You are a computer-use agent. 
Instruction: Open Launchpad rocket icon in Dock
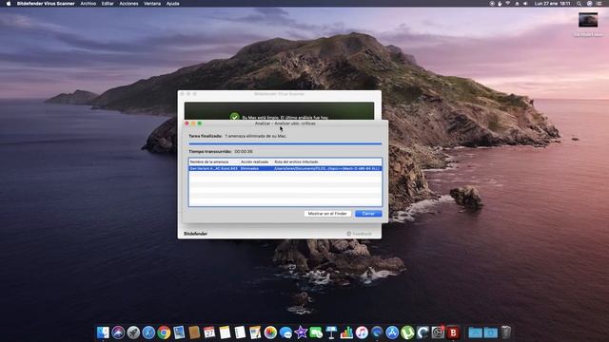tap(133, 332)
